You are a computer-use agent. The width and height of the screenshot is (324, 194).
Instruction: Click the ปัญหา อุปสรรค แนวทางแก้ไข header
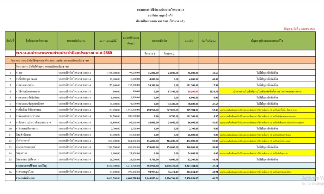(x=267, y=41)
